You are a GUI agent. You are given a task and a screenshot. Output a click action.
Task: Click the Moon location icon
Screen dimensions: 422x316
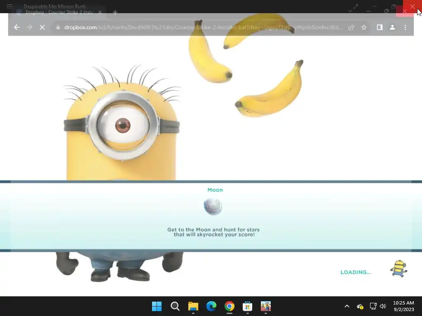coord(213,207)
